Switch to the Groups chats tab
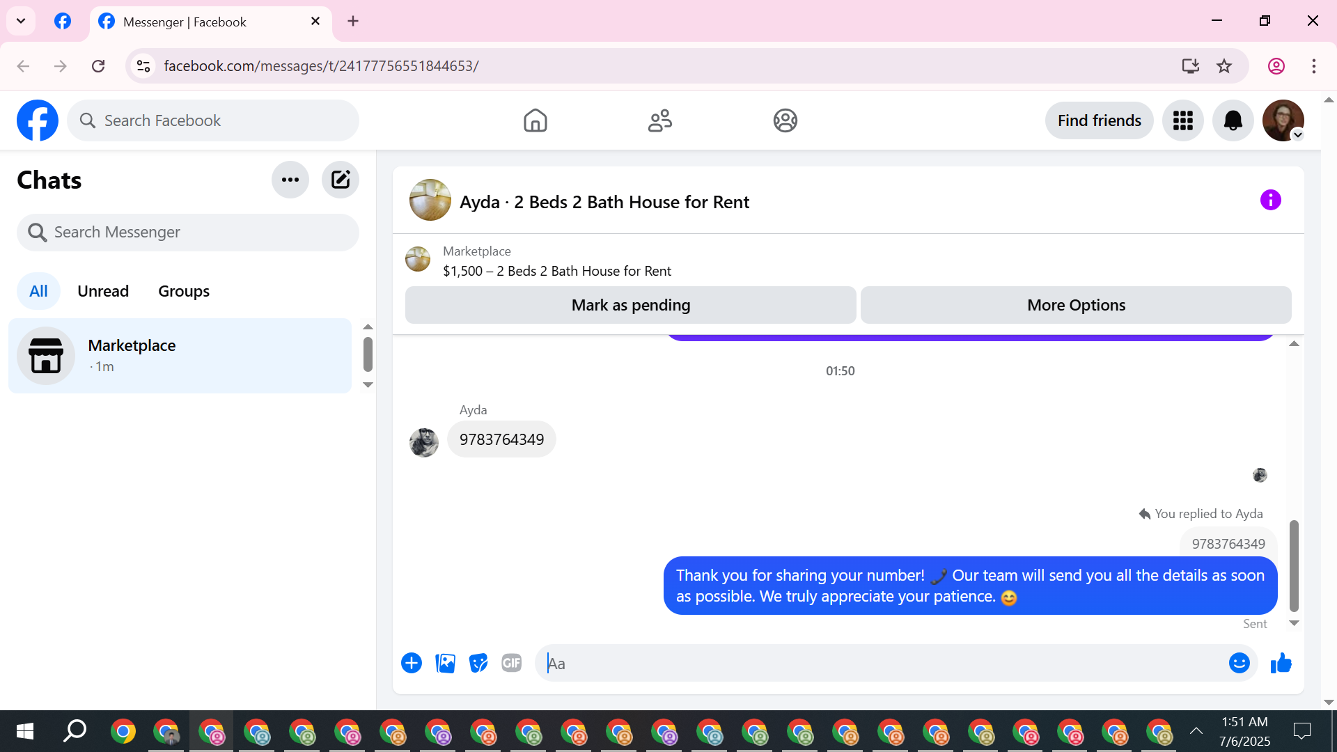 [184, 291]
